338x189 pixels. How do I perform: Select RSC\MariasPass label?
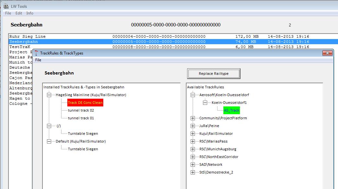click(213, 141)
